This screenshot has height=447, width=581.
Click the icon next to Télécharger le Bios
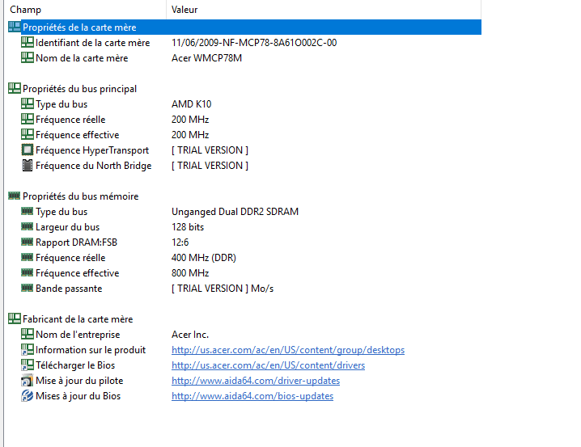coord(28,365)
